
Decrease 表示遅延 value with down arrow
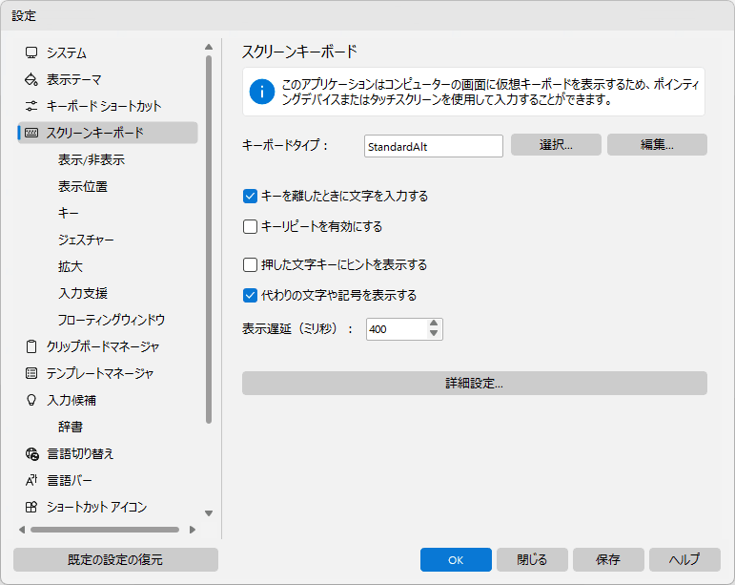(434, 334)
